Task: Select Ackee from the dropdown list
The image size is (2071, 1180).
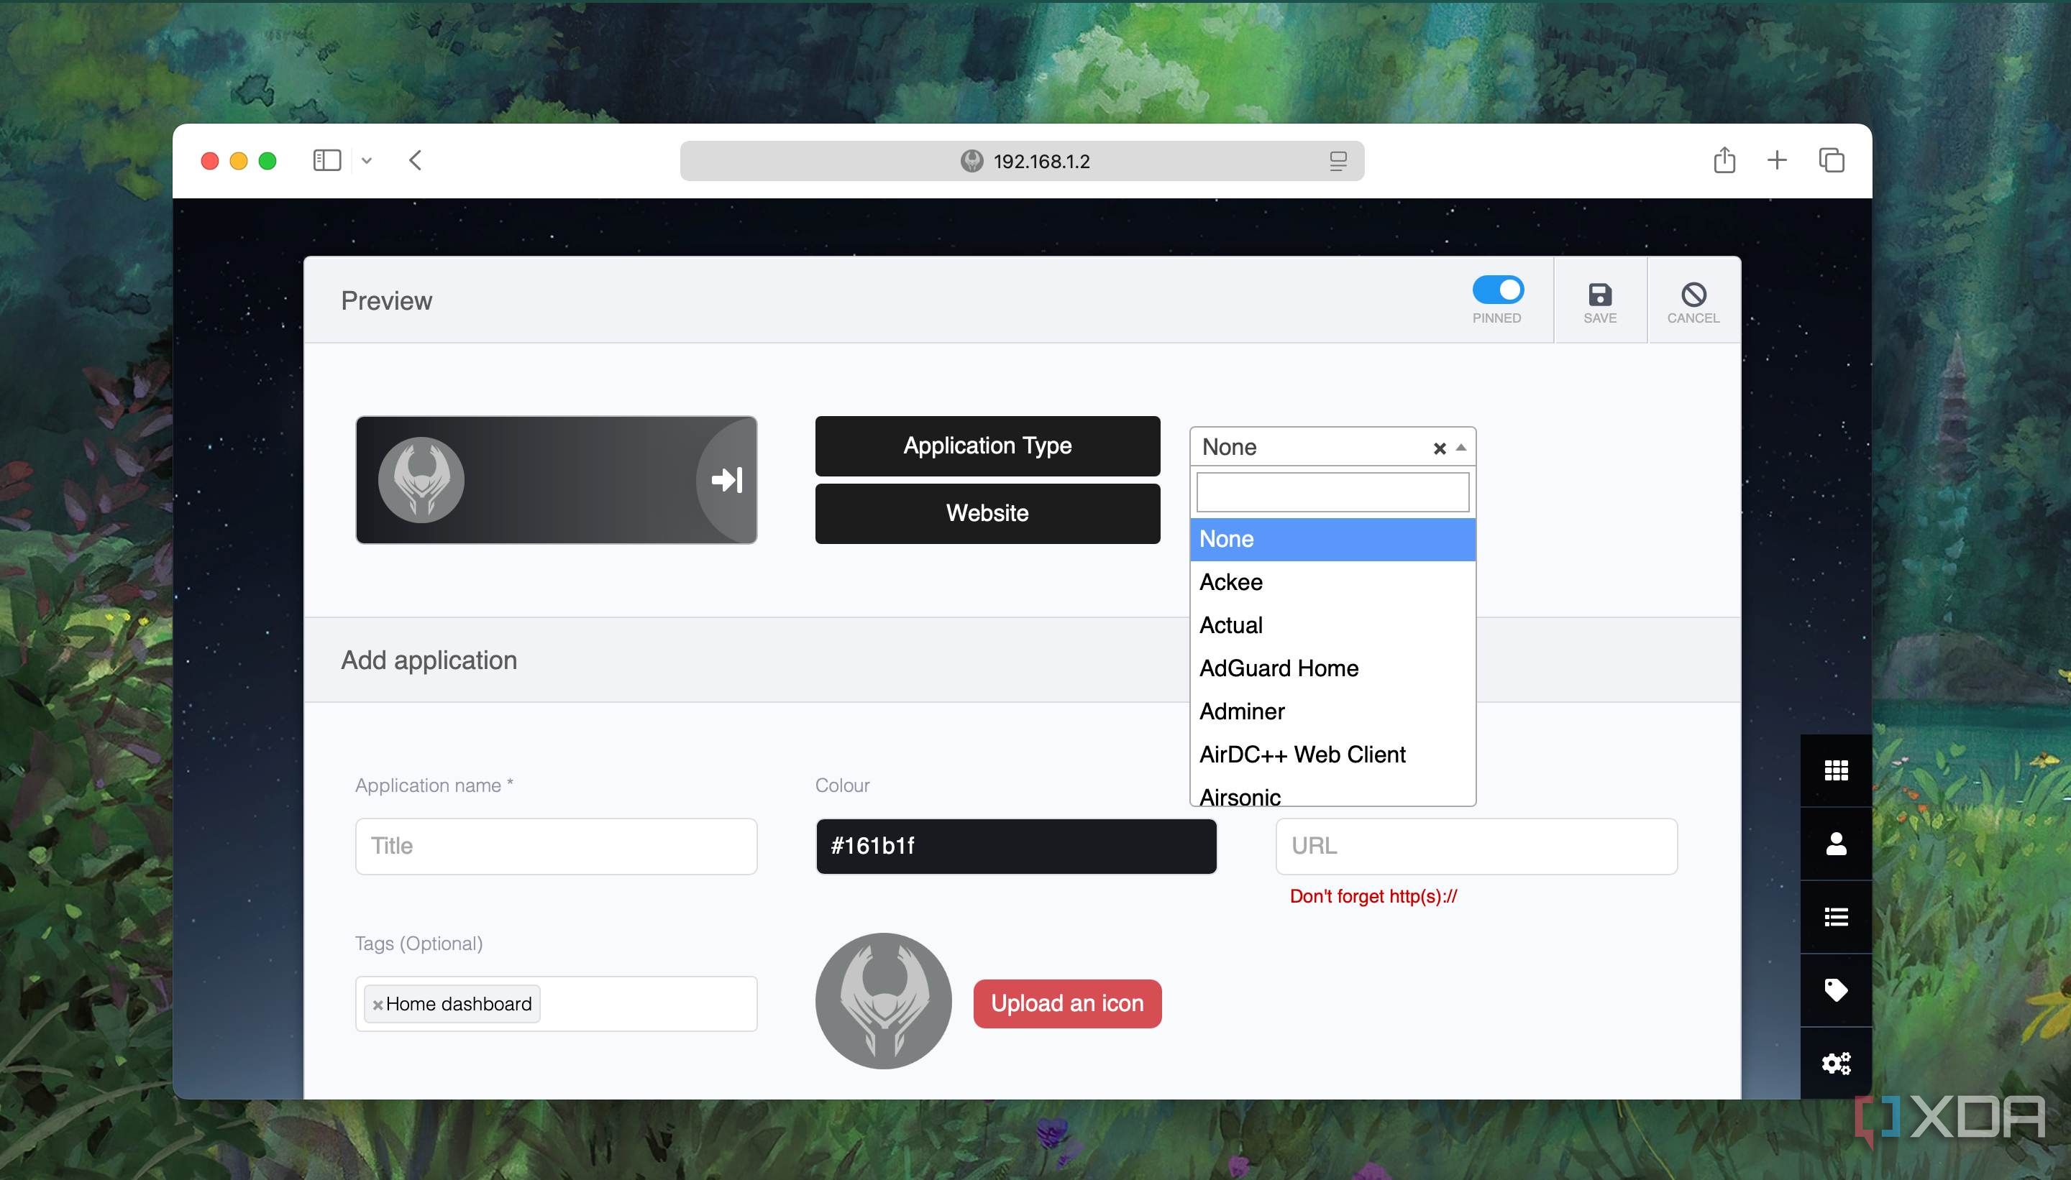Action: 1332,582
